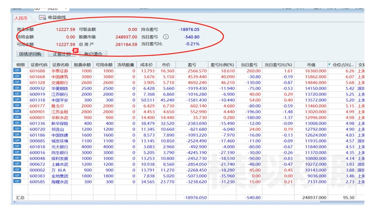Click the 明细 icon for 民生银行

[17, 152]
